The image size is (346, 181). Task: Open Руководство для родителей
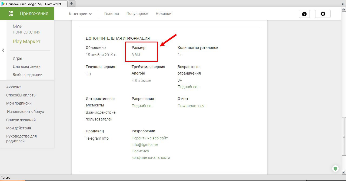(21, 139)
